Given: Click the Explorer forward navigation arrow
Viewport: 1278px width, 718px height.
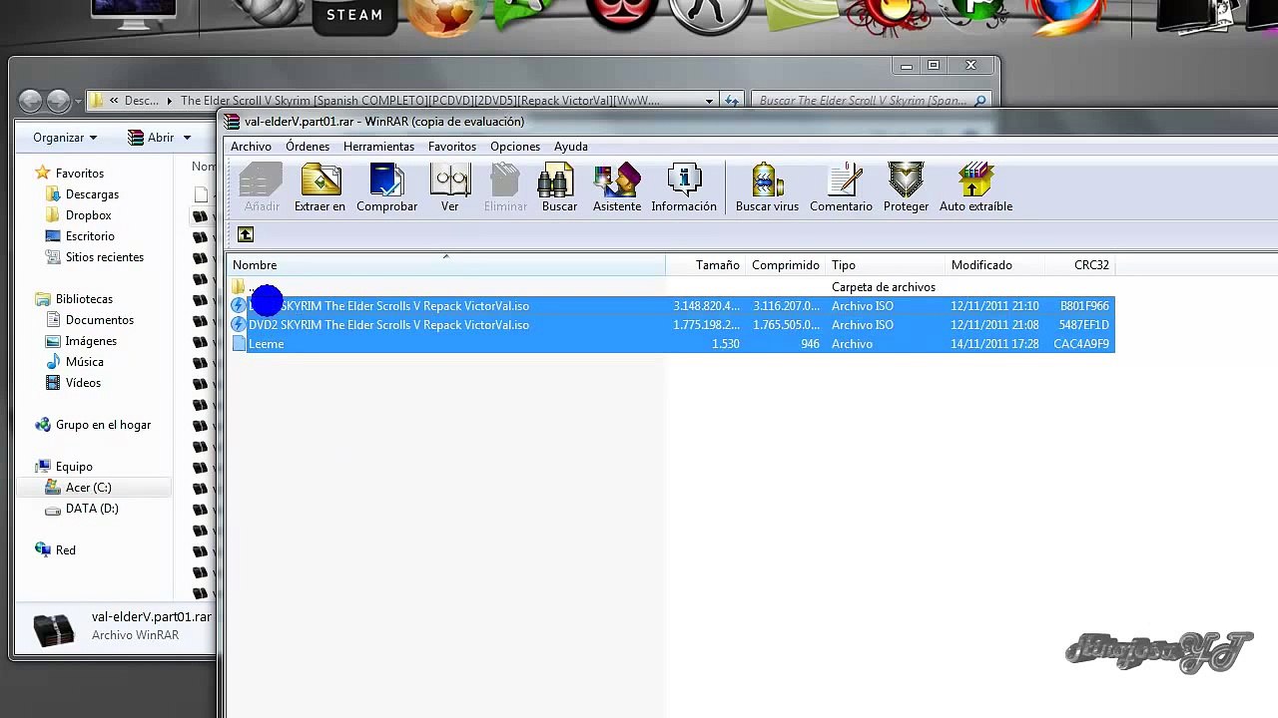Looking at the screenshot, I should [x=59, y=101].
